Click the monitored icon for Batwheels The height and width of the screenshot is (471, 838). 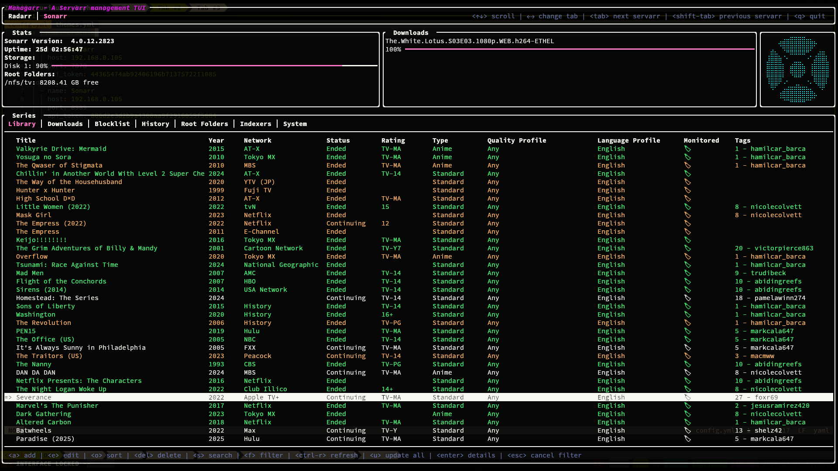coord(687,430)
